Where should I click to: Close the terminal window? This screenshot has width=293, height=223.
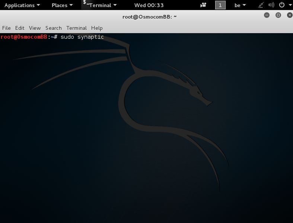(x=290, y=15)
